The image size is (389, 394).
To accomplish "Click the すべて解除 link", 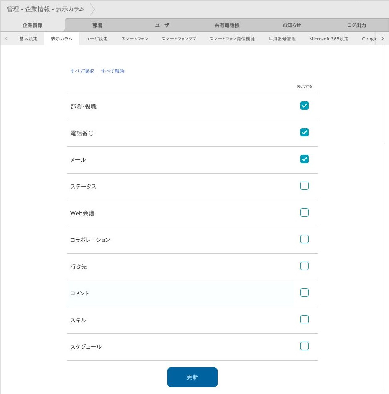I will 113,71.
